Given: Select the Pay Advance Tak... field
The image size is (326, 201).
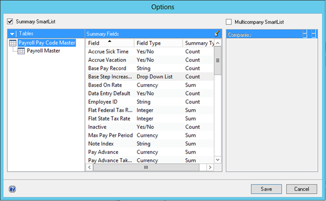Looking at the screenshot, I should pyautogui.click(x=110, y=160).
